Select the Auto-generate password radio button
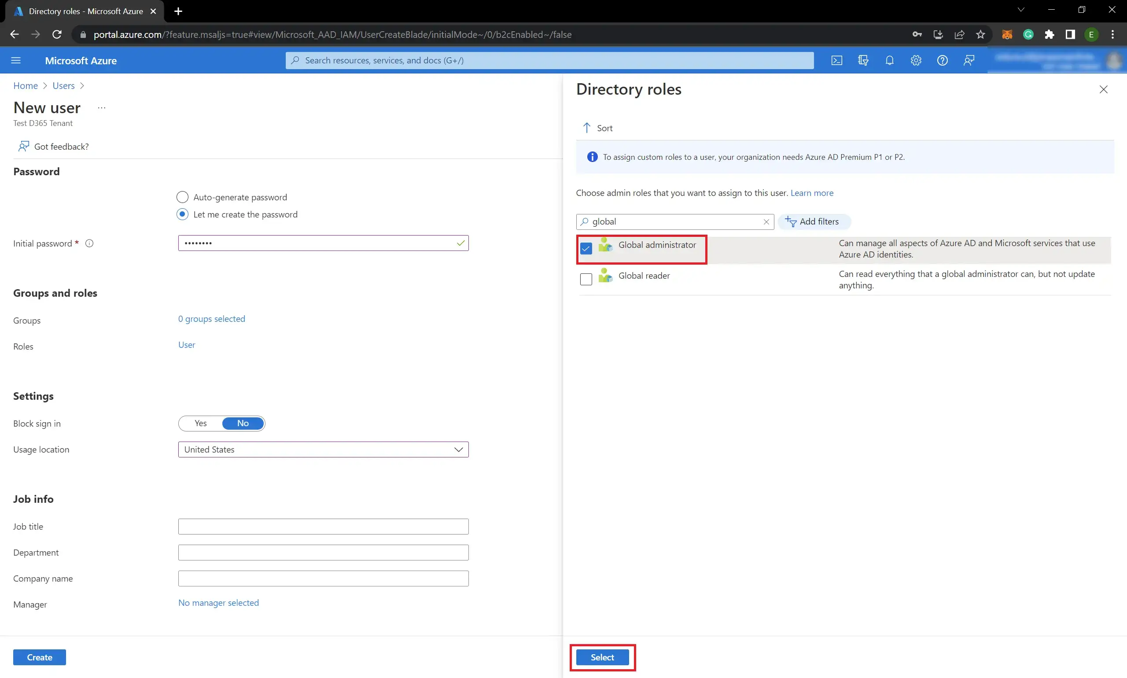 pos(183,196)
